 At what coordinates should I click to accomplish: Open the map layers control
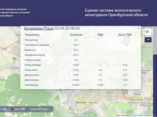(148, 32)
